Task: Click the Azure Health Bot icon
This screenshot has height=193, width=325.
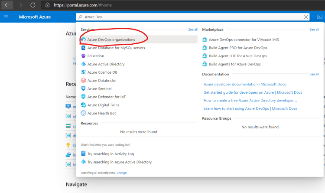Action: (x=83, y=113)
